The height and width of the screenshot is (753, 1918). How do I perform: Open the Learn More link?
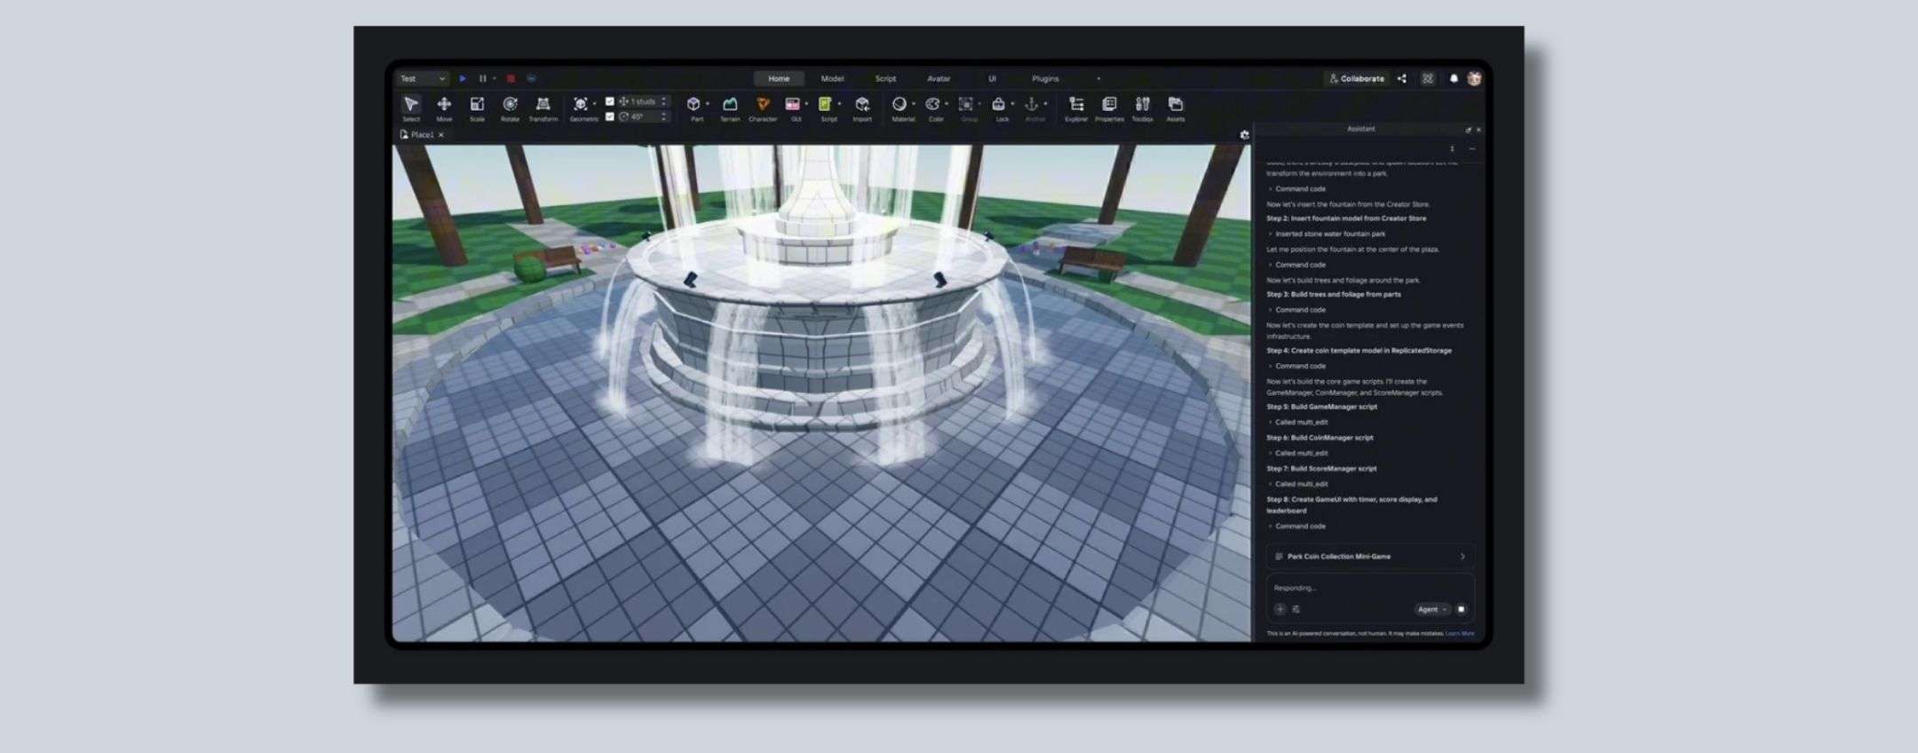(1460, 634)
